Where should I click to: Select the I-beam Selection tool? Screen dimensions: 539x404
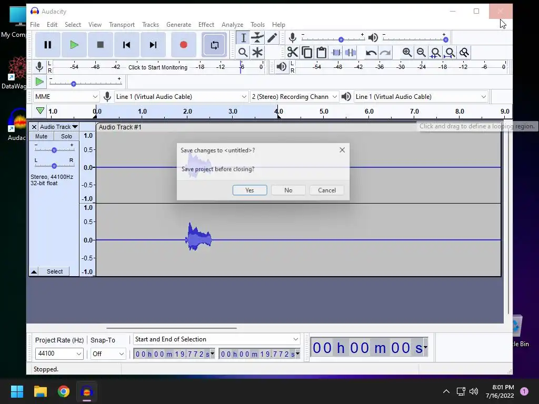[x=243, y=38]
